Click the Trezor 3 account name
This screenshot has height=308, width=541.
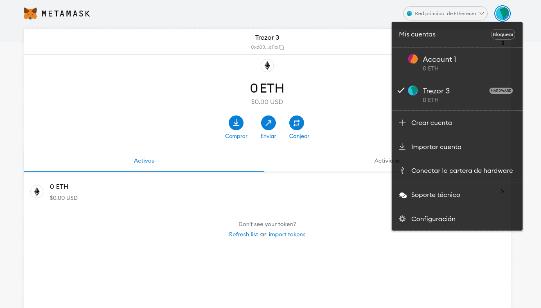pyautogui.click(x=267, y=38)
